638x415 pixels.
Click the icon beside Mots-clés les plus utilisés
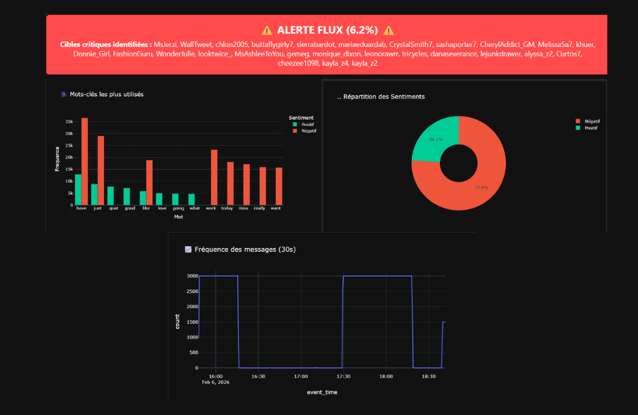[64, 94]
